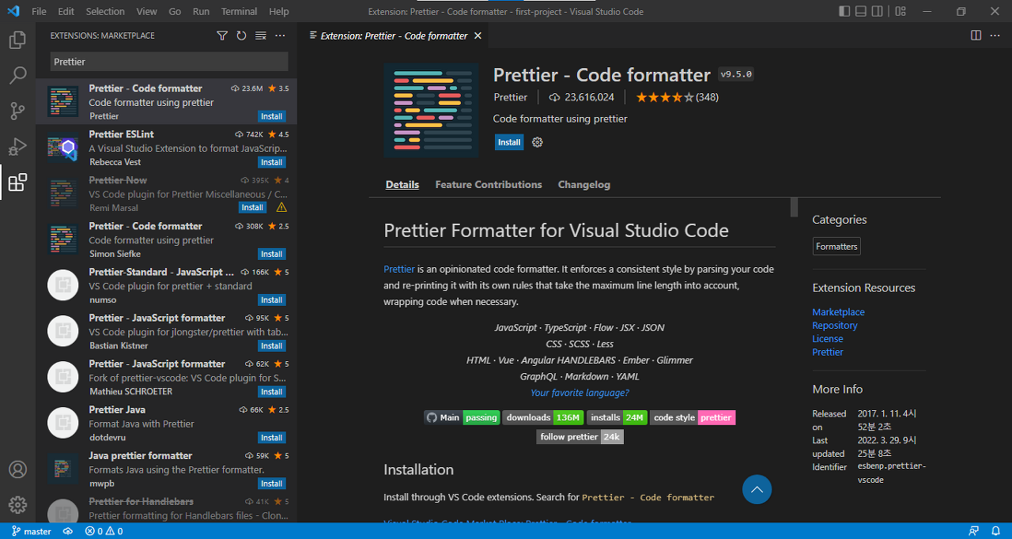Open the notifications bell
This screenshot has height=539, width=1012.
coord(995,531)
